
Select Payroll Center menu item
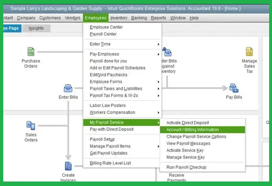click(122, 34)
